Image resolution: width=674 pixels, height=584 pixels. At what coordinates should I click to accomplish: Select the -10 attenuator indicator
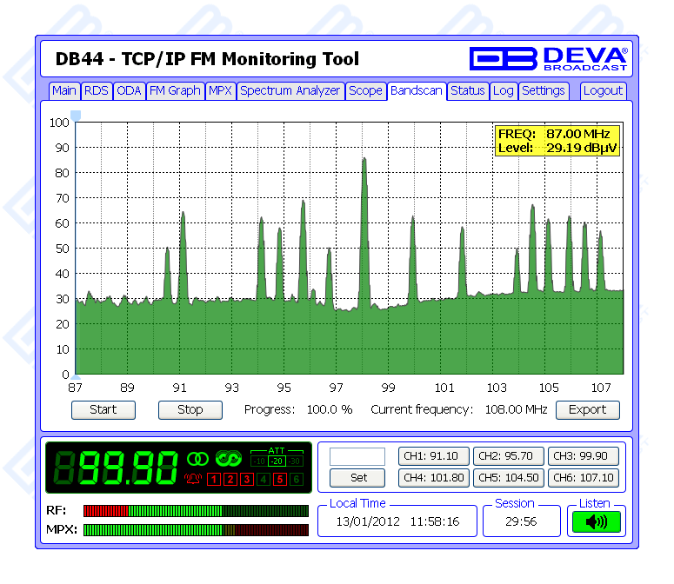click(x=259, y=461)
